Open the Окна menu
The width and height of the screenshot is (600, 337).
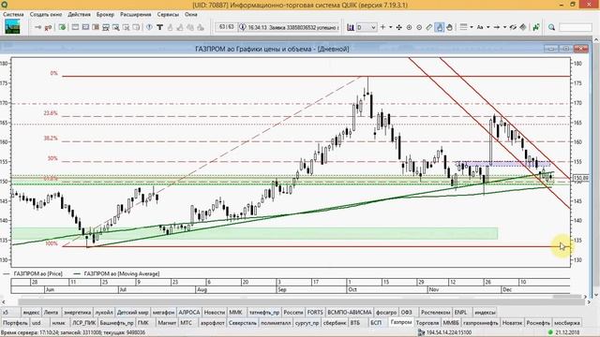pyautogui.click(x=191, y=14)
